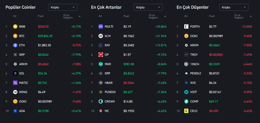Sort En Çok Düşenler by 24 sa Değişim arrow
260x123 pixels.
[251, 16]
